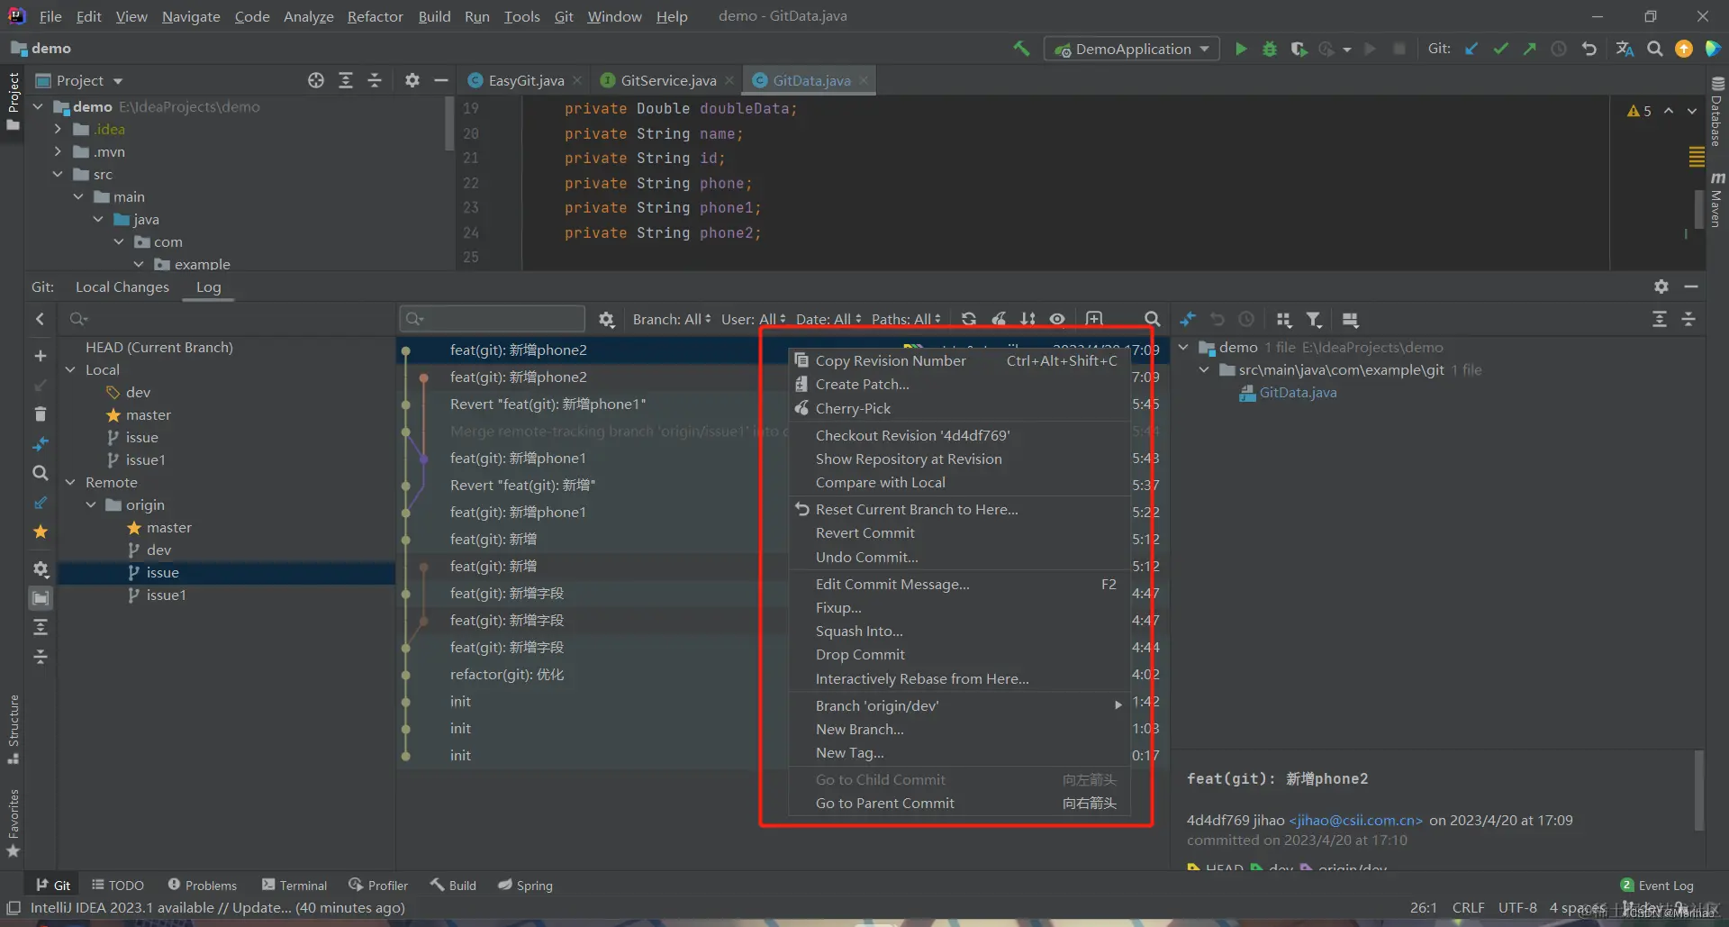Viewport: 1729px width, 927px height.
Task: Toggle the Structure tool window
Action: coord(13,730)
